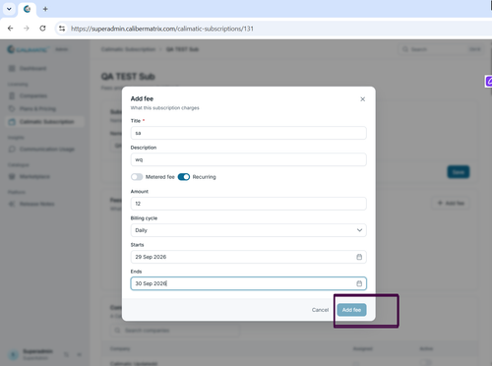Turn off the Recurring toggle
Image resolution: width=492 pixels, height=366 pixels.
tap(184, 177)
